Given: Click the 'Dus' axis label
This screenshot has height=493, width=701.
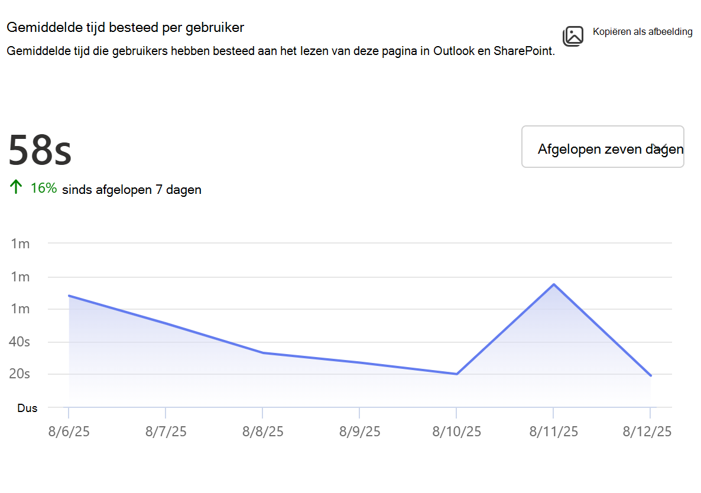Looking at the screenshot, I should 27,408.
